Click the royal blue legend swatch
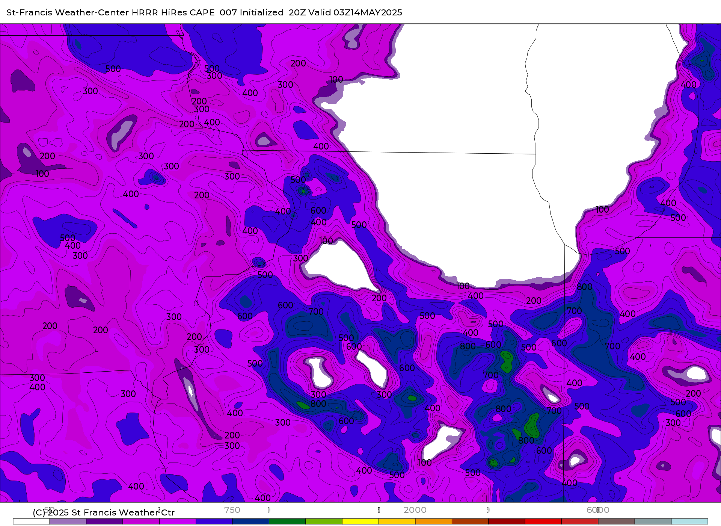Image resolution: width=721 pixels, height=526 pixels. pyautogui.click(x=214, y=521)
